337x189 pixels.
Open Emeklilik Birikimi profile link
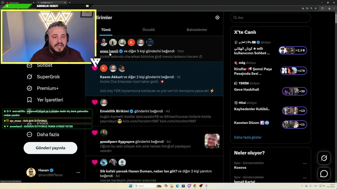114,111
